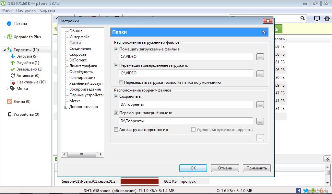The width and height of the screenshot is (332, 194).
Task: Click the Активные refresh arrows icon
Action: (x=13, y=76)
